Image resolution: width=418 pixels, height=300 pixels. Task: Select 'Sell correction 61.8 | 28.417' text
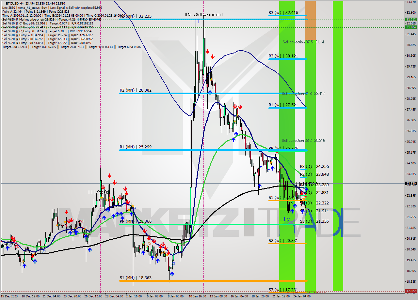click(x=303, y=94)
